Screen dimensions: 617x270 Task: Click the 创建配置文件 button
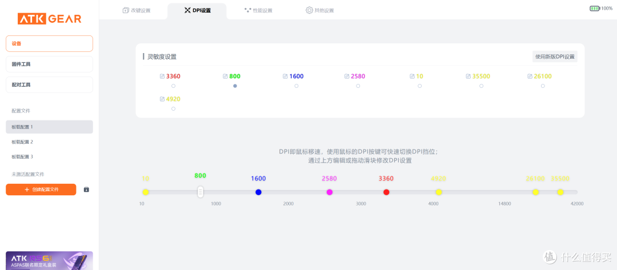point(41,190)
